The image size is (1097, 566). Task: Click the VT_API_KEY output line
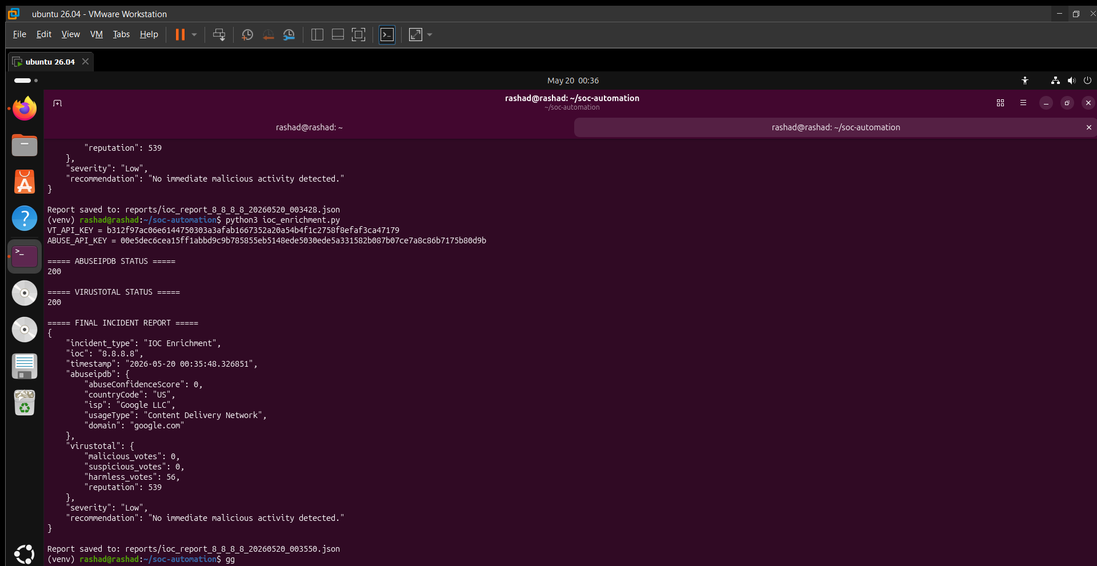[x=223, y=230]
